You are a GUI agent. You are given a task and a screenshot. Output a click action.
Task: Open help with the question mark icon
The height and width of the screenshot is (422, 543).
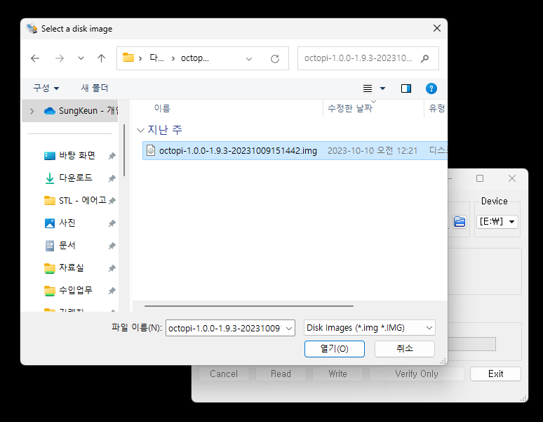click(x=431, y=88)
